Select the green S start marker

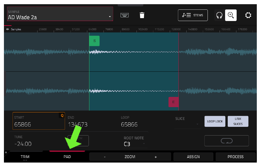click(94, 41)
